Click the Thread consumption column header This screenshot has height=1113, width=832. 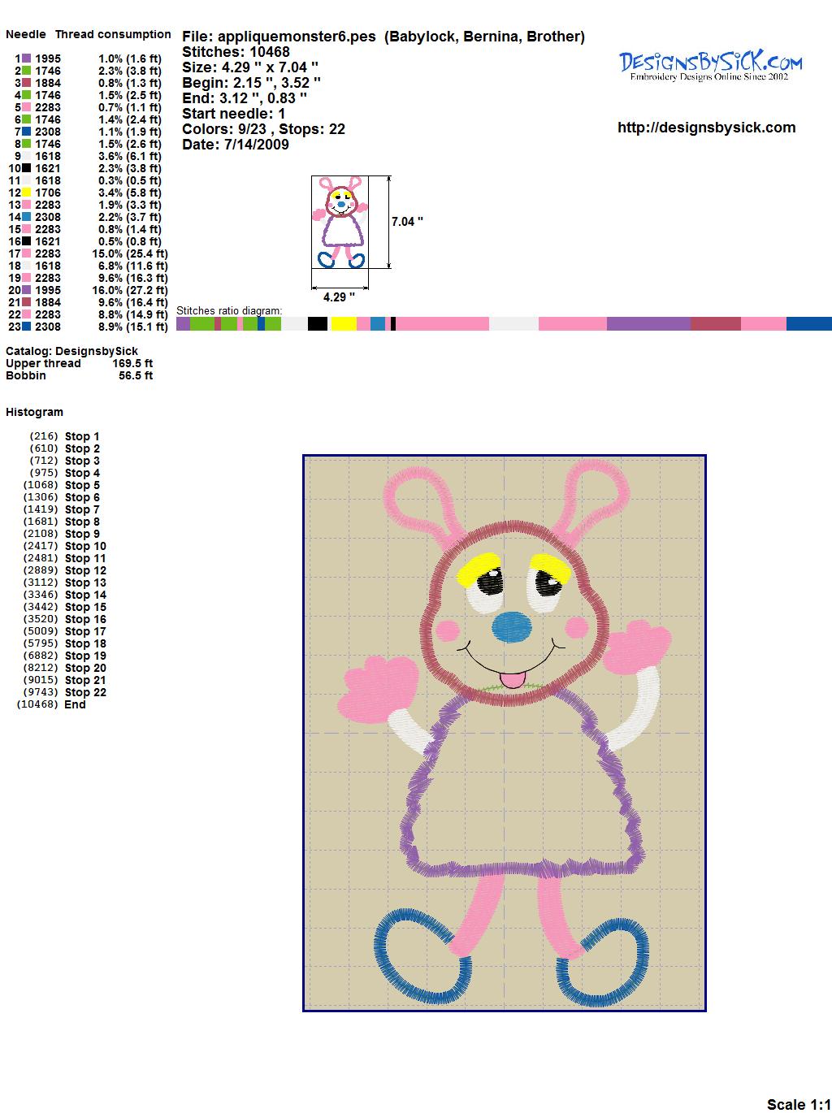pyautogui.click(x=113, y=34)
